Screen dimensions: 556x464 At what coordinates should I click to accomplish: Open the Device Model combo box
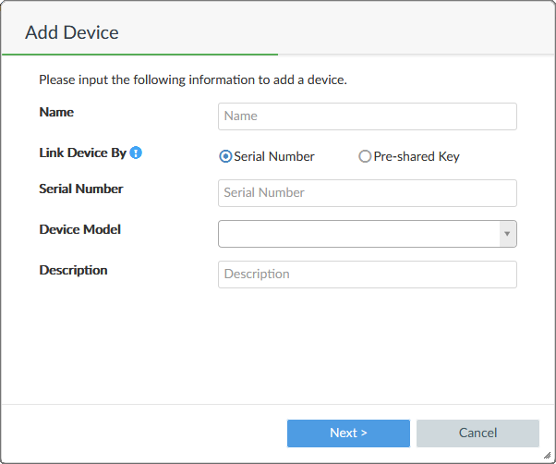[x=358, y=234]
